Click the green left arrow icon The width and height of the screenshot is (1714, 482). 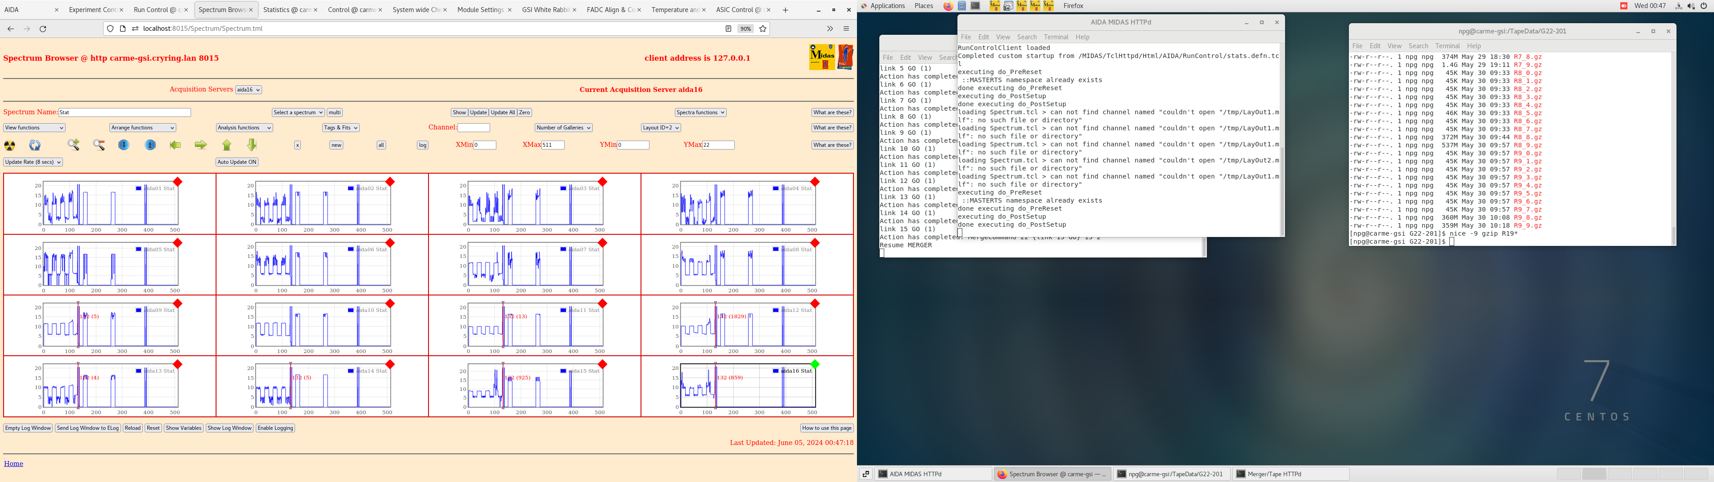coord(176,145)
